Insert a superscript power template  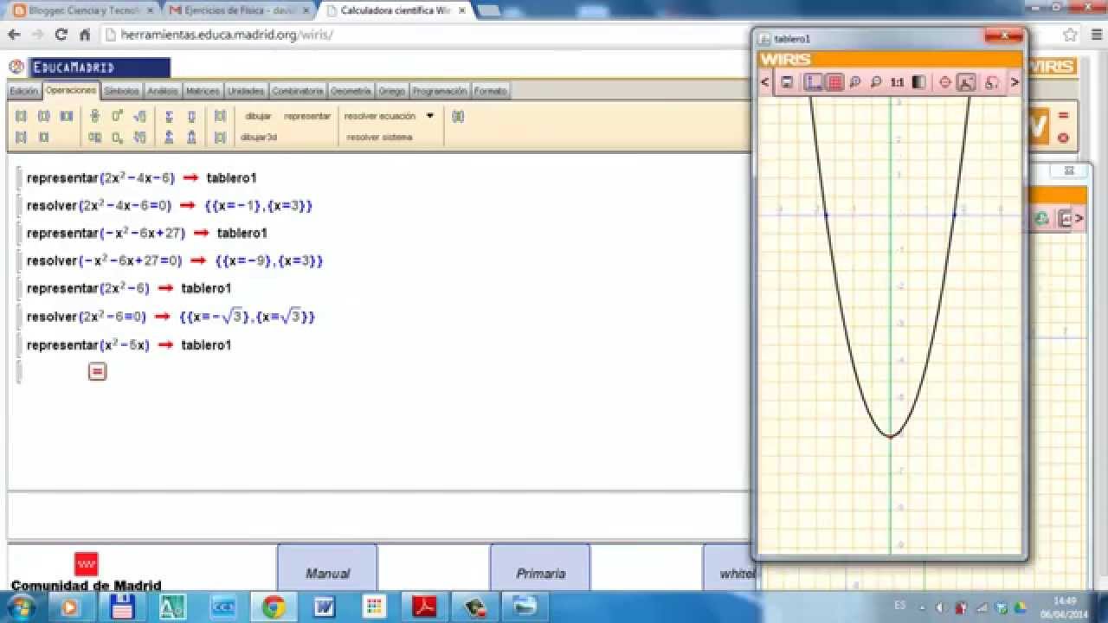(117, 116)
